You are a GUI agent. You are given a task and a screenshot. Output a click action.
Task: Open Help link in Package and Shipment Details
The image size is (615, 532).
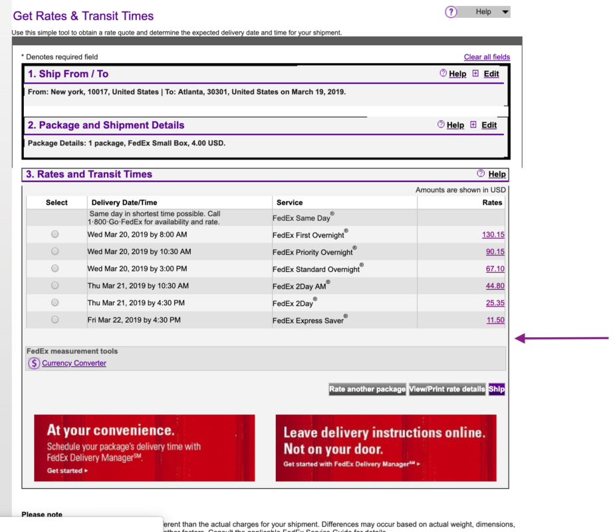[x=455, y=125]
